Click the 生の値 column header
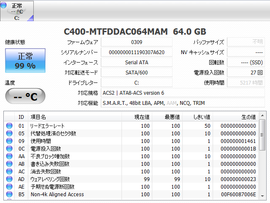Screen dimensions: 270x203 [x=236, y=117]
